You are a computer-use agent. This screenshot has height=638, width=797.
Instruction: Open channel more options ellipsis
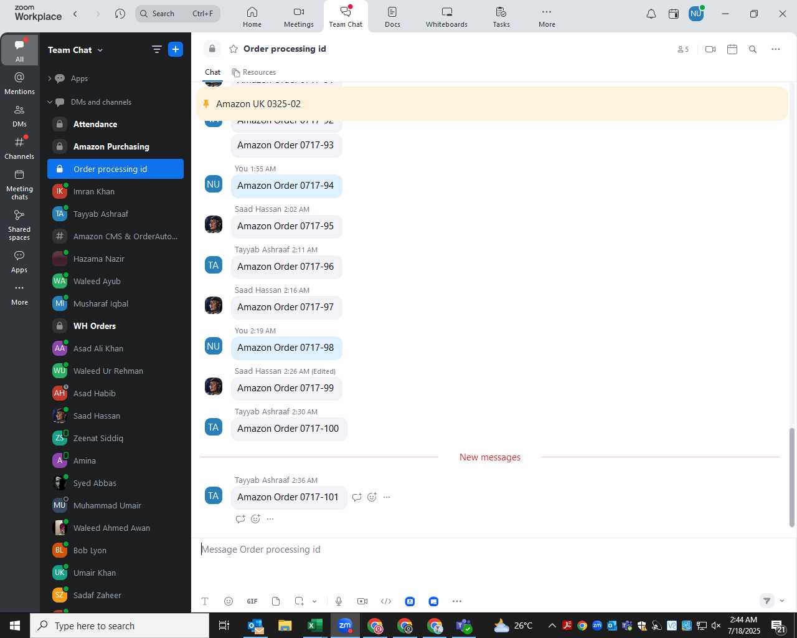[x=775, y=49]
